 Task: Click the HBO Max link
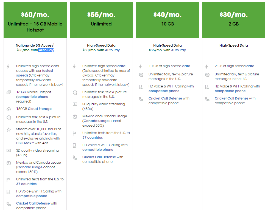click(x=25, y=143)
